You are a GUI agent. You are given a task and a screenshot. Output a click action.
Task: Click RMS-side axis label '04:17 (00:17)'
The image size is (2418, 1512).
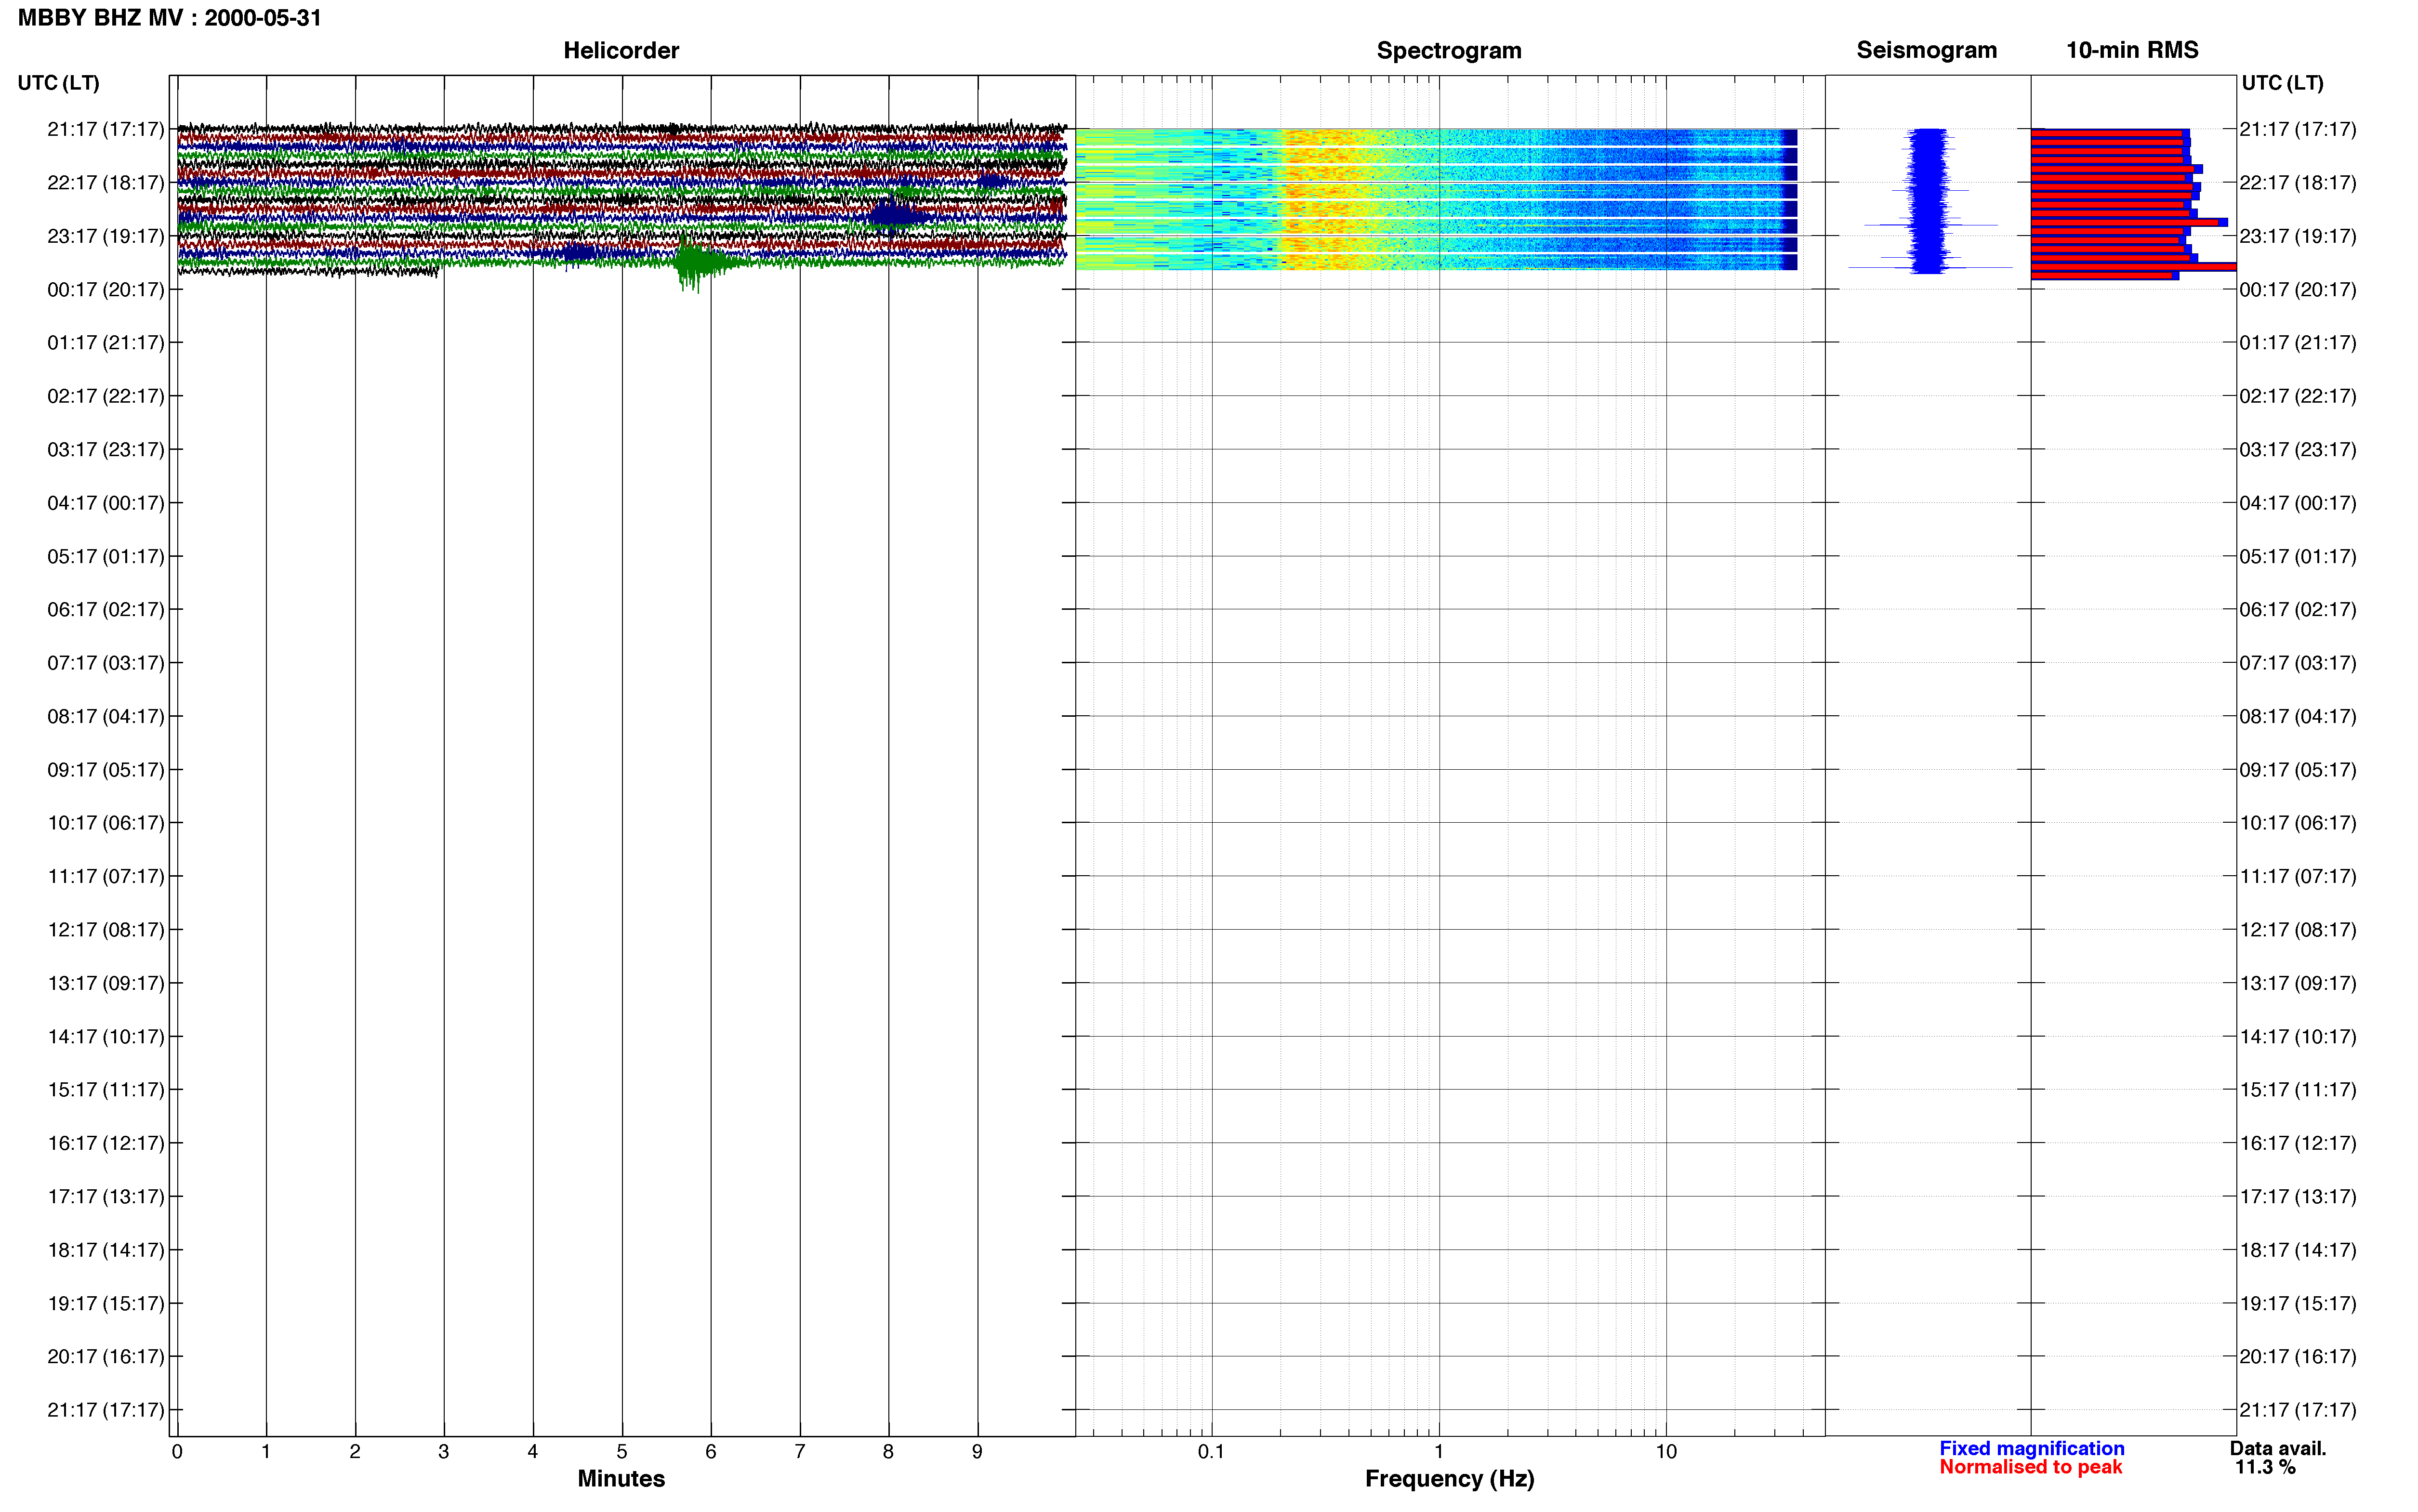click(x=2298, y=502)
